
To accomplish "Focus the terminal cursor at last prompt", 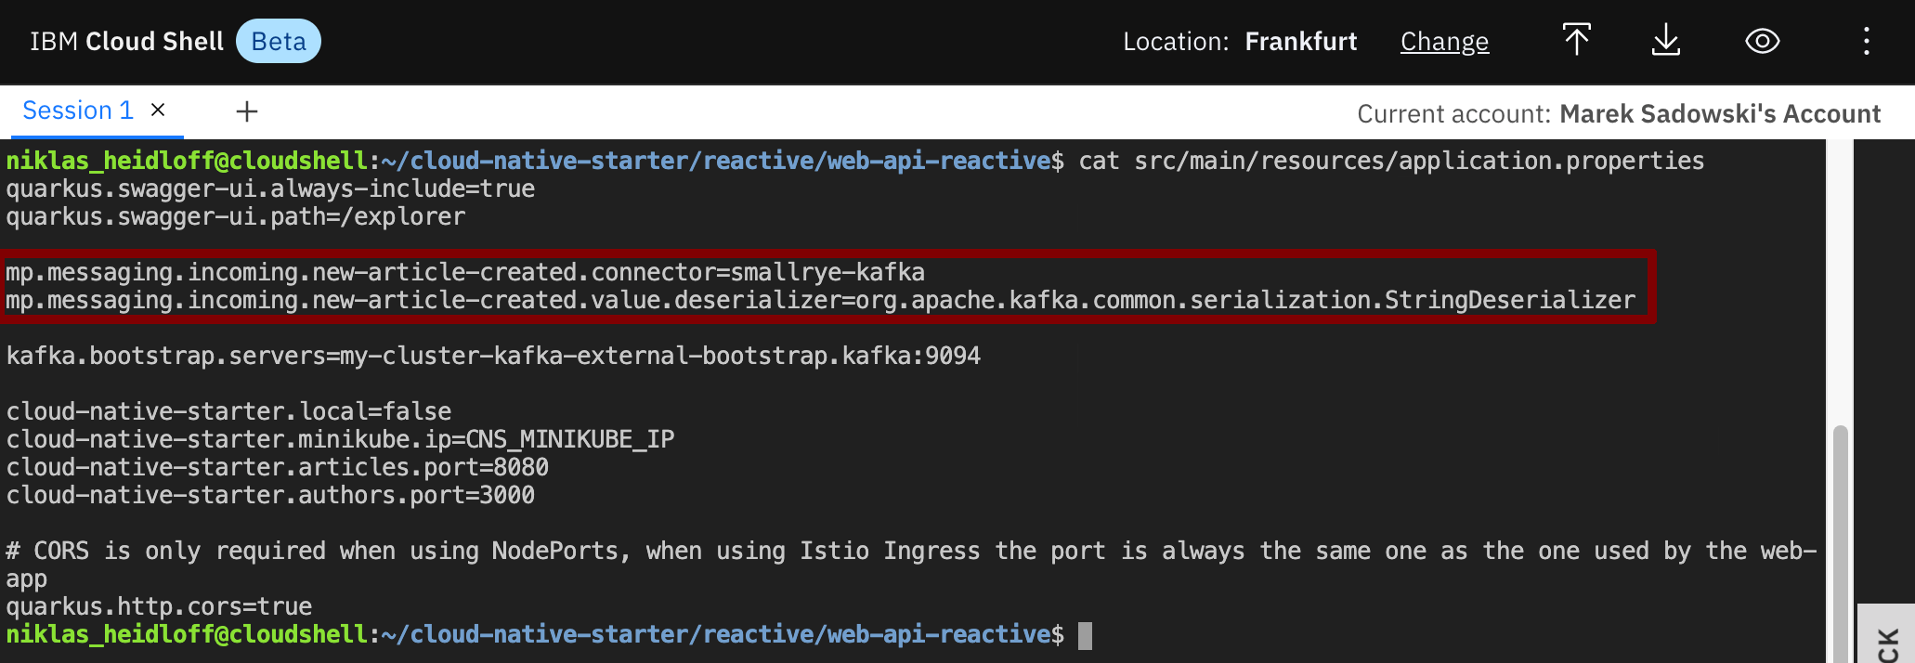I will click(x=1085, y=636).
